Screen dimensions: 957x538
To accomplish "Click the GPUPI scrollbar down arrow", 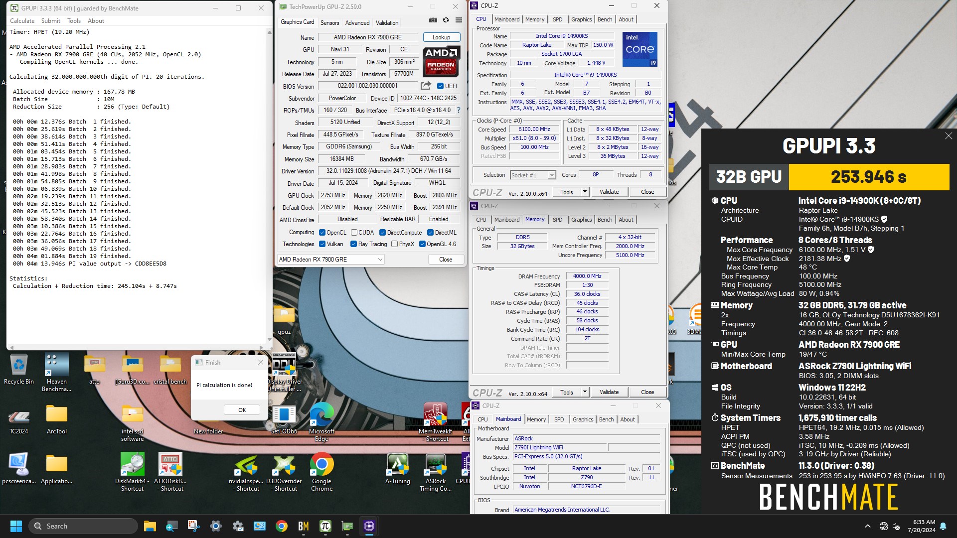I will click(269, 340).
